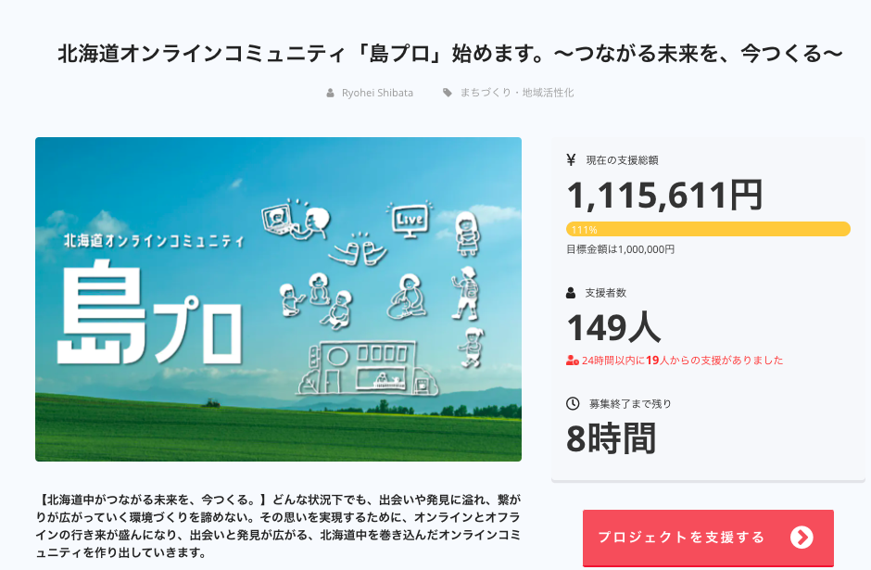Image resolution: width=871 pixels, height=570 pixels.
Task: Click the person icon beside Ryohei Shibata
Action: (330, 93)
